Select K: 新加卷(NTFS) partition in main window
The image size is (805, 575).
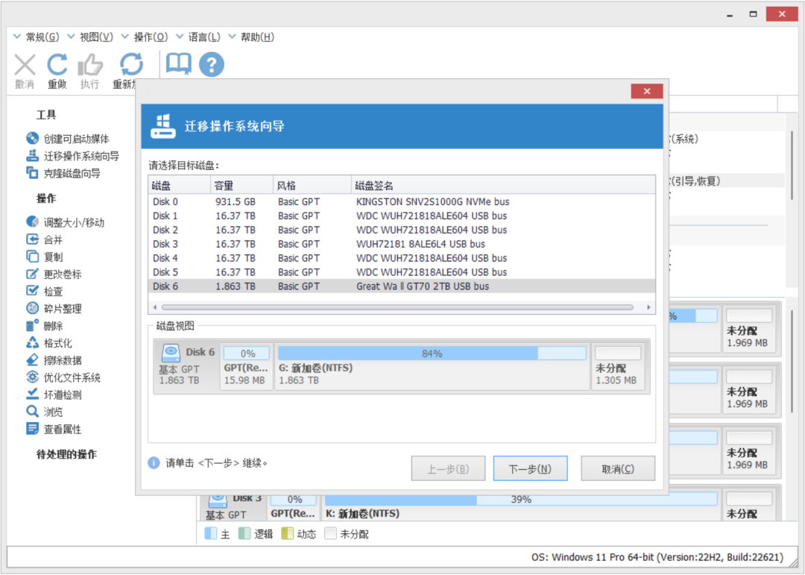point(520,506)
